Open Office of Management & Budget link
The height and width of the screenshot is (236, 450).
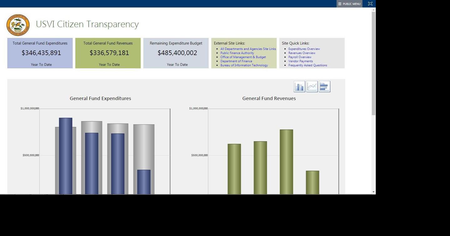243,57
